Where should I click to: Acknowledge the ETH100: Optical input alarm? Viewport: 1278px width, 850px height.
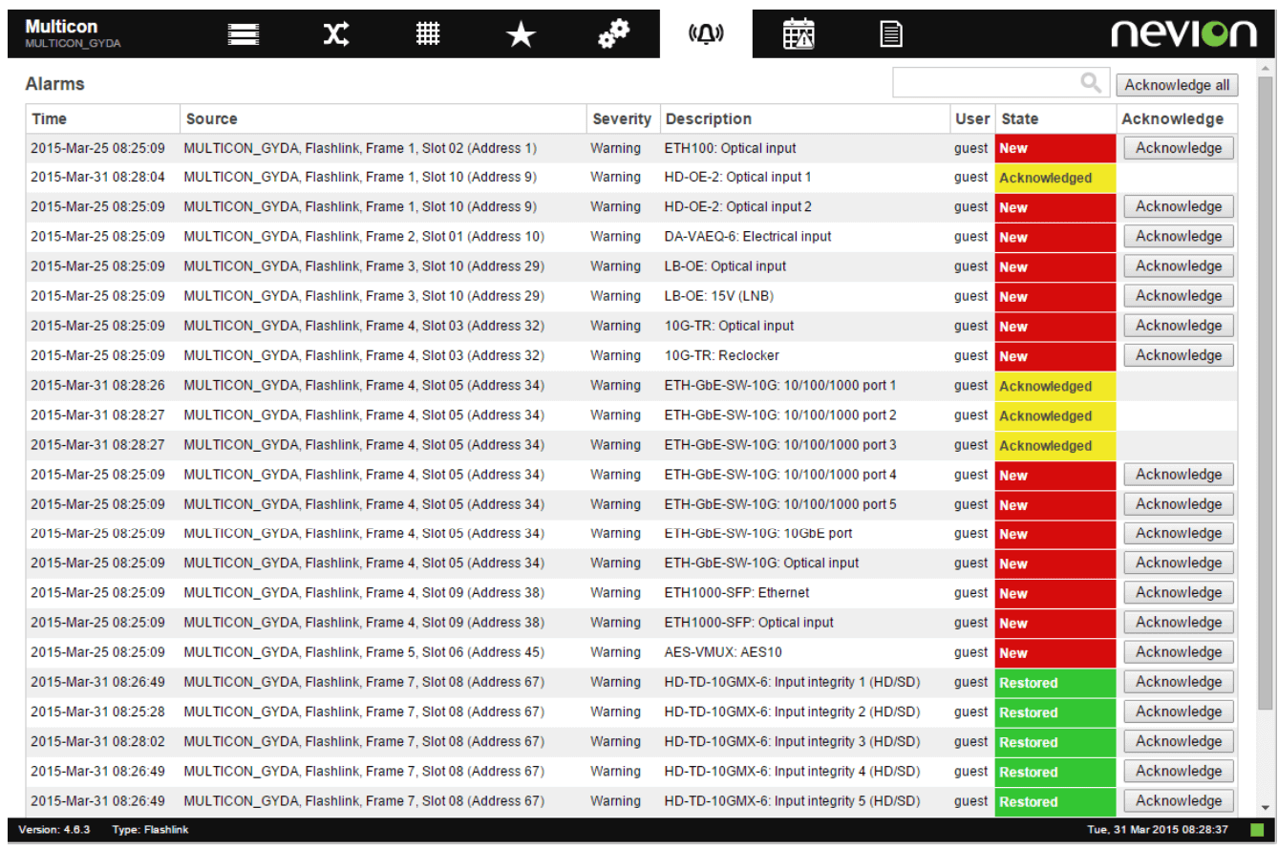pos(1178,148)
